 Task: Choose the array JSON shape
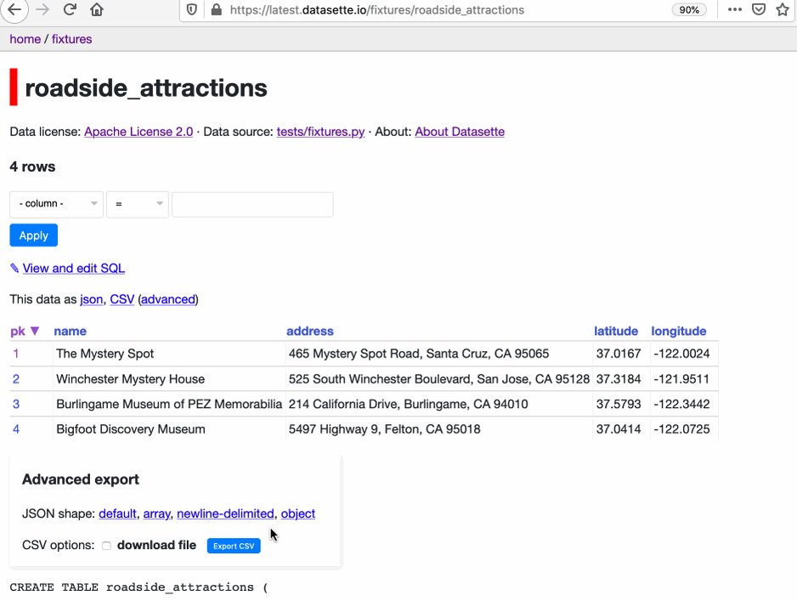coord(156,513)
